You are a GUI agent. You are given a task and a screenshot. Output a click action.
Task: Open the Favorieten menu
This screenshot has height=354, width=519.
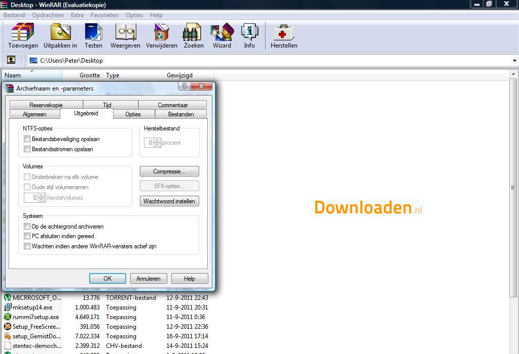(104, 15)
